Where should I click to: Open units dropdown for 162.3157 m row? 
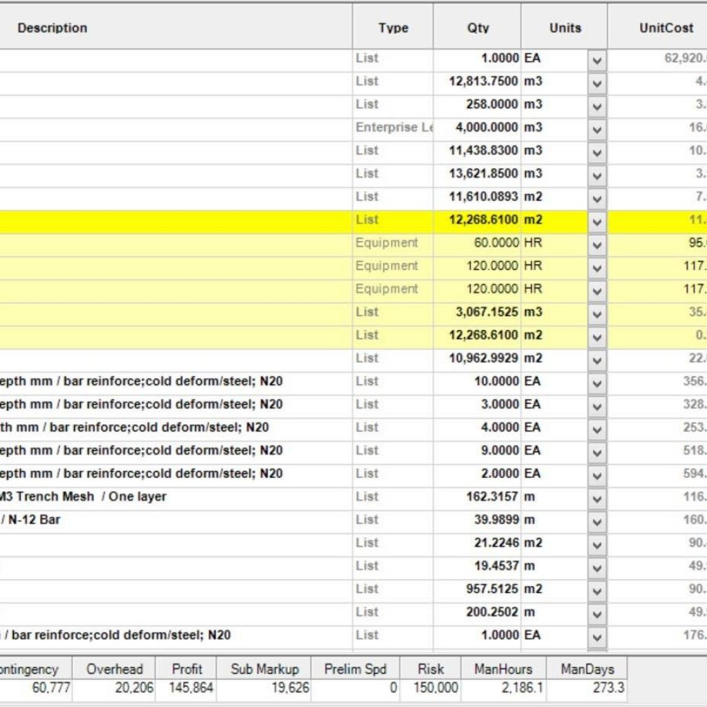coord(597,498)
